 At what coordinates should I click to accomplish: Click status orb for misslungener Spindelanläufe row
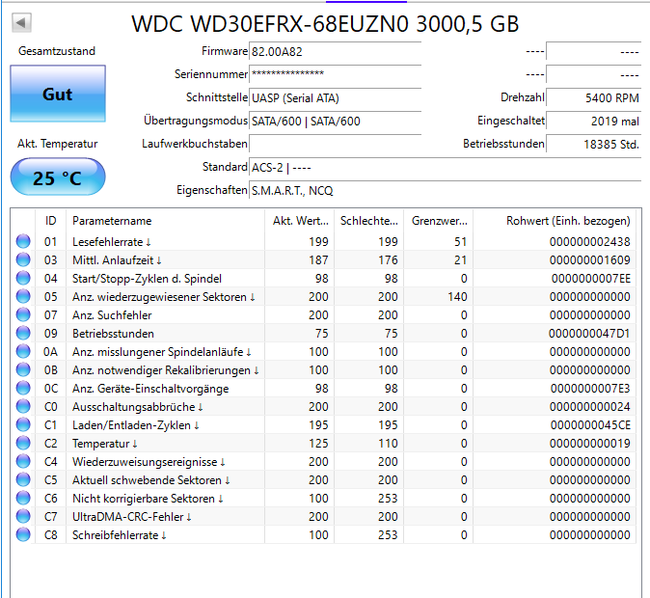pos(23,351)
